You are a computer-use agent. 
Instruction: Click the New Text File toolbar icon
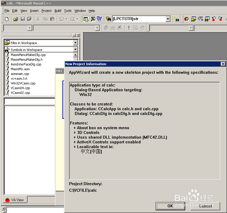pos(7,19)
